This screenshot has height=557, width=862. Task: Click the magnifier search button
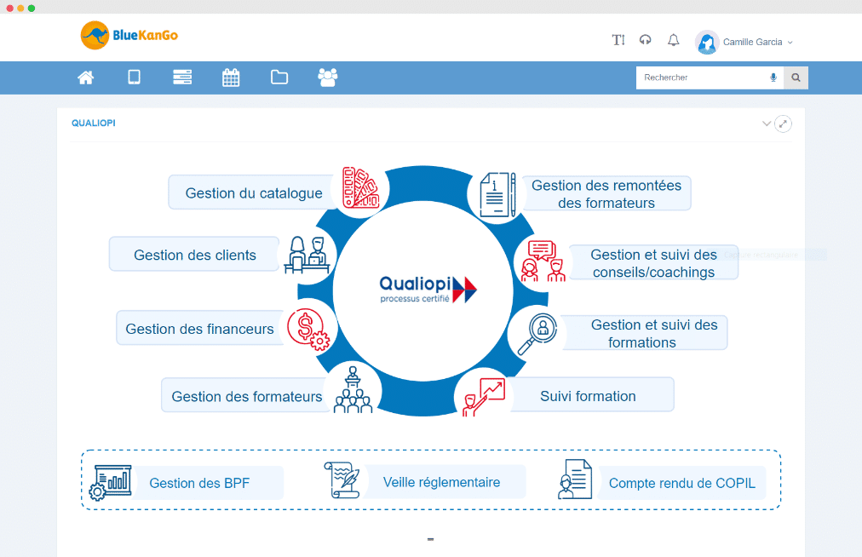coord(796,78)
